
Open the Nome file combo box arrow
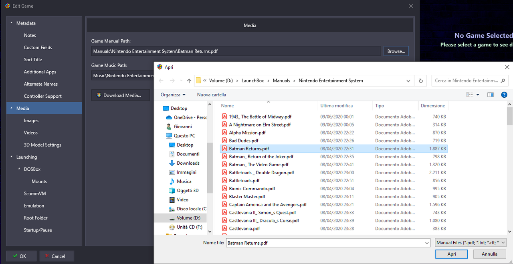[x=427, y=243]
